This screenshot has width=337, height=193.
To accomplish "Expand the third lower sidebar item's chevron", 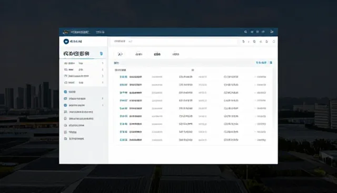I will tap(103, 105).
